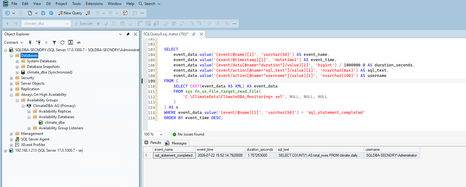Screen dimensions: 466x187
Task: Expand the 192.168.1.213 server node
Action: pyautogui.click(x=5, y=151)
